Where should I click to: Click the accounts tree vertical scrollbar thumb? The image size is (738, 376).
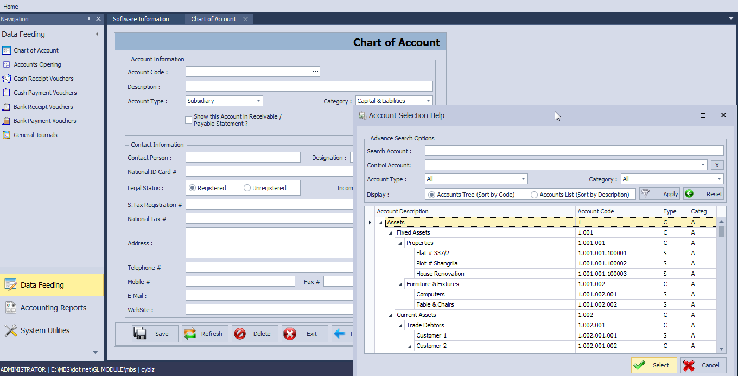tap(721, 232)
